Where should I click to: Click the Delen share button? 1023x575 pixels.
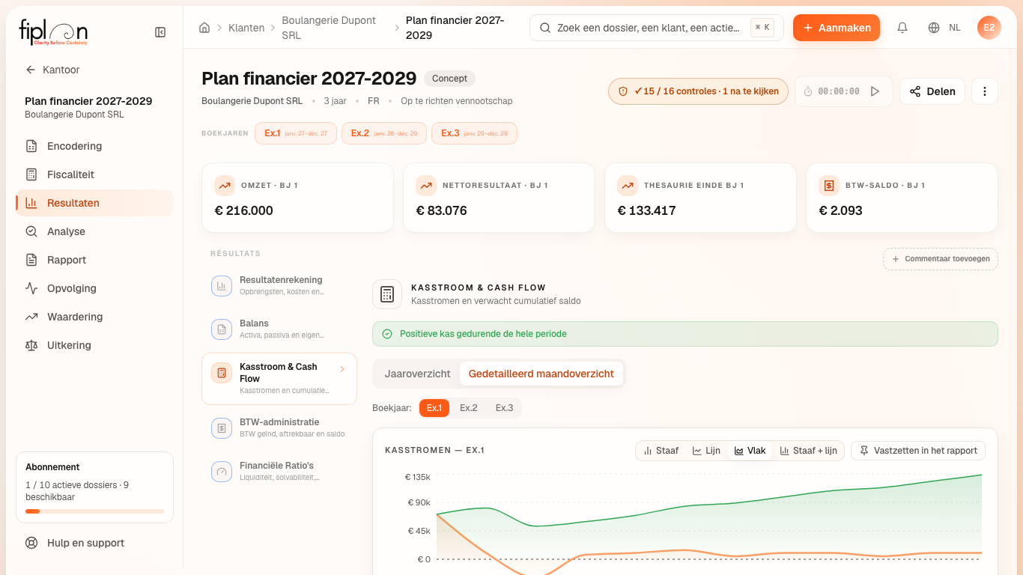point(932,91)
